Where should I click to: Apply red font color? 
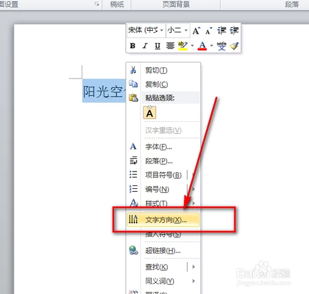202,46
